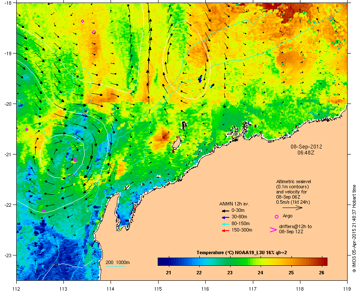Click the longitude axis label 119
The height and width of the screenshot is (291, 360).
[x=347, y=289]
